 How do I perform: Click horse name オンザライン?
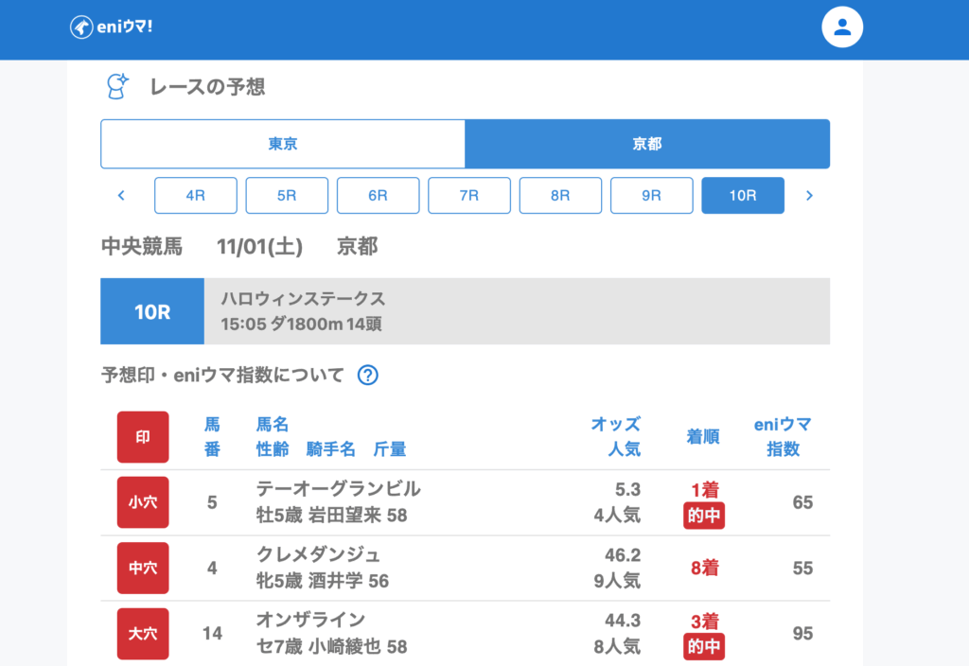[x=310, y=620]
